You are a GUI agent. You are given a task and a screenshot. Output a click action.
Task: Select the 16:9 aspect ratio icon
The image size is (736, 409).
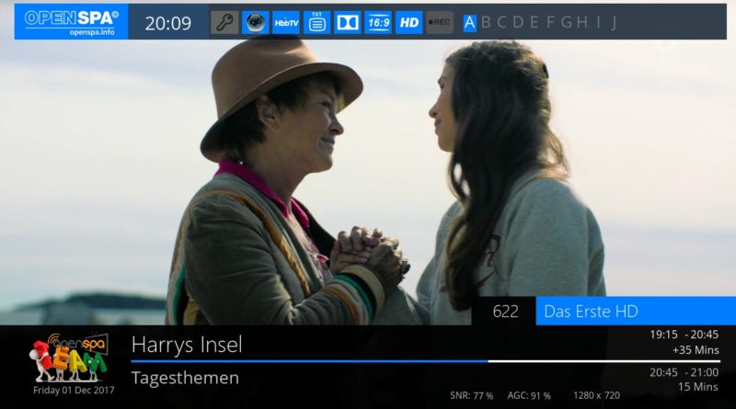(x=378, y=22)
